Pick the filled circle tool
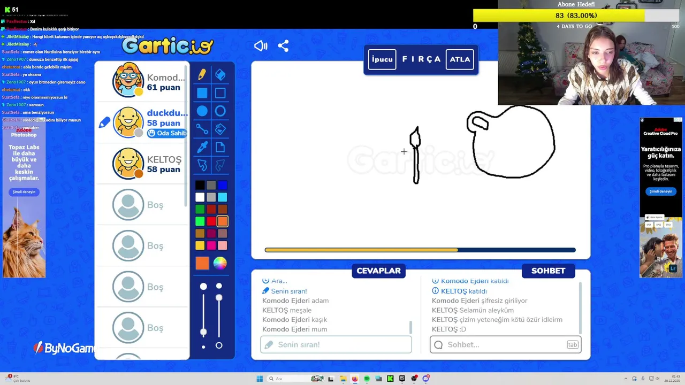Screen dimensions: 685x385 tap(202, 111)
